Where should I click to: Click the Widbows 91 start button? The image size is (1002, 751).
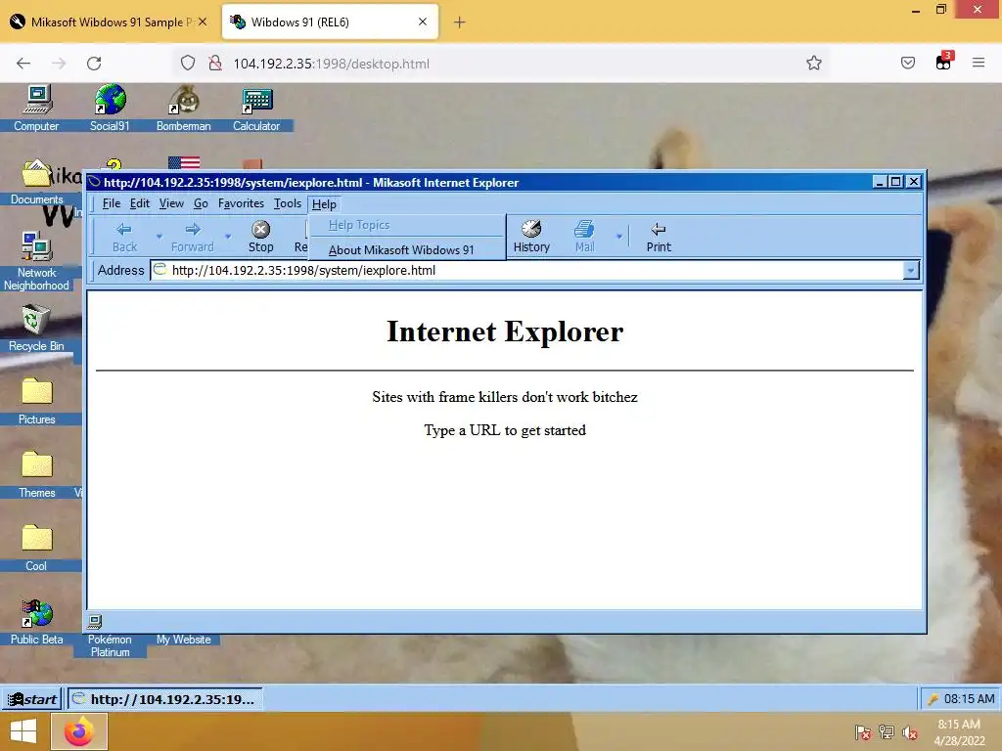[32, 699]
